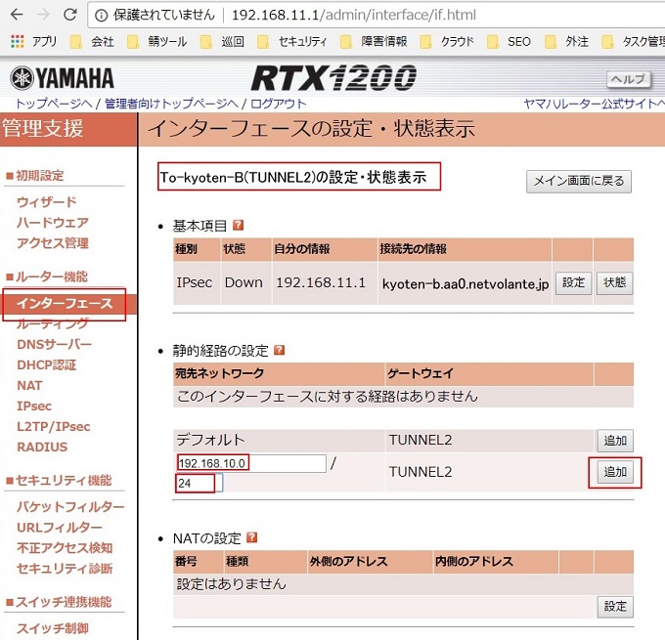Open URLフィルター in the sidebar
Viewport: 665px width, 640px height.
pos(60,528)
